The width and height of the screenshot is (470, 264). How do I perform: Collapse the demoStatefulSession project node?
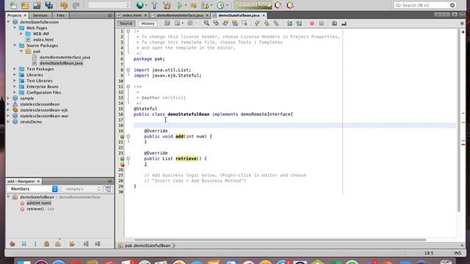pyautogui.click(x=8, y=22)
